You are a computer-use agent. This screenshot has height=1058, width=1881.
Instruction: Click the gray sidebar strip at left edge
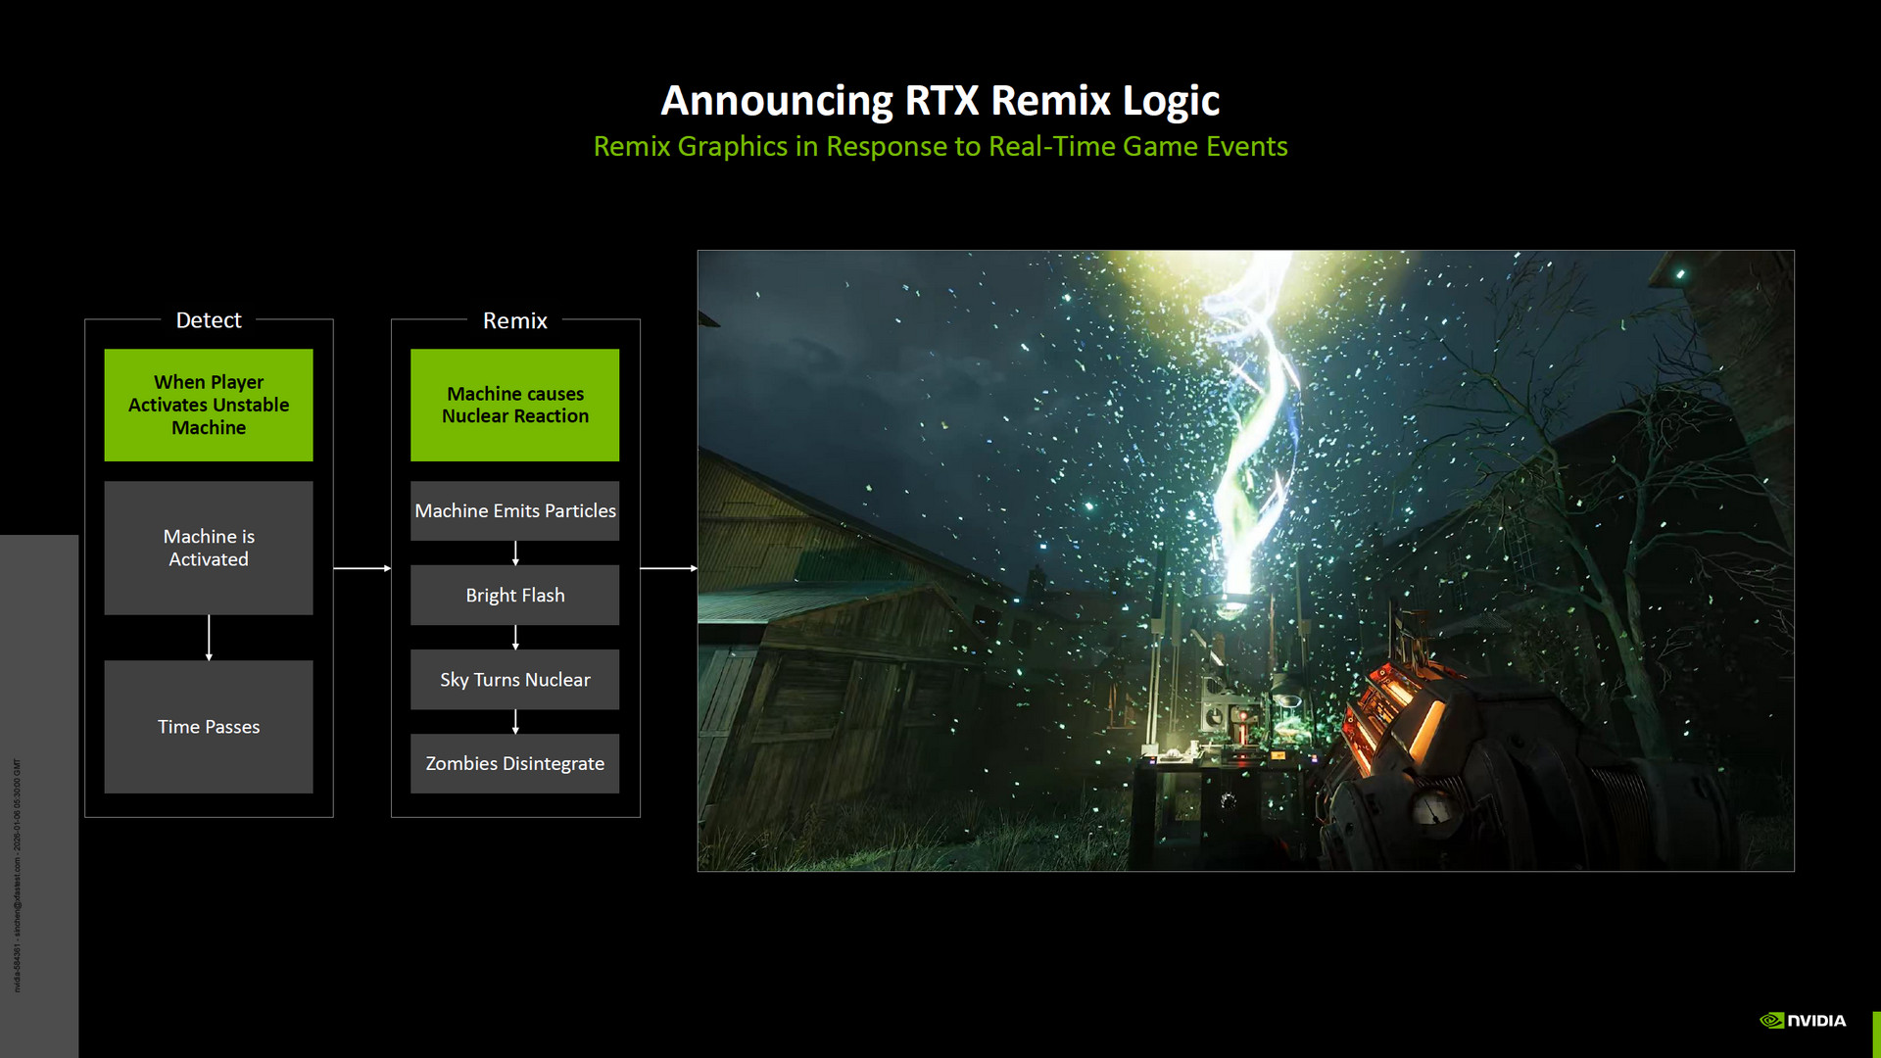point(38,793)
